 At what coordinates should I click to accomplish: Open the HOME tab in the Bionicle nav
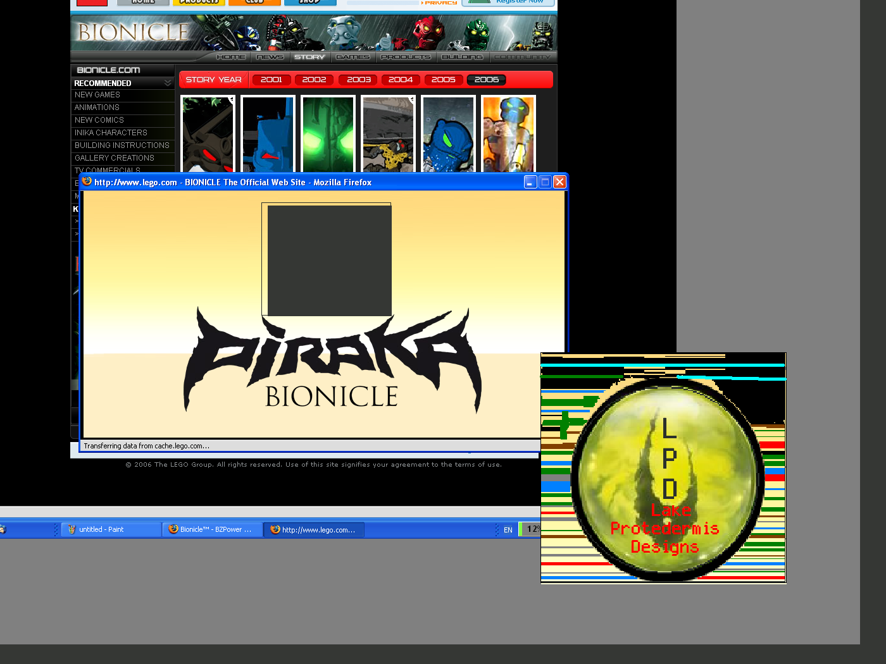231,57
